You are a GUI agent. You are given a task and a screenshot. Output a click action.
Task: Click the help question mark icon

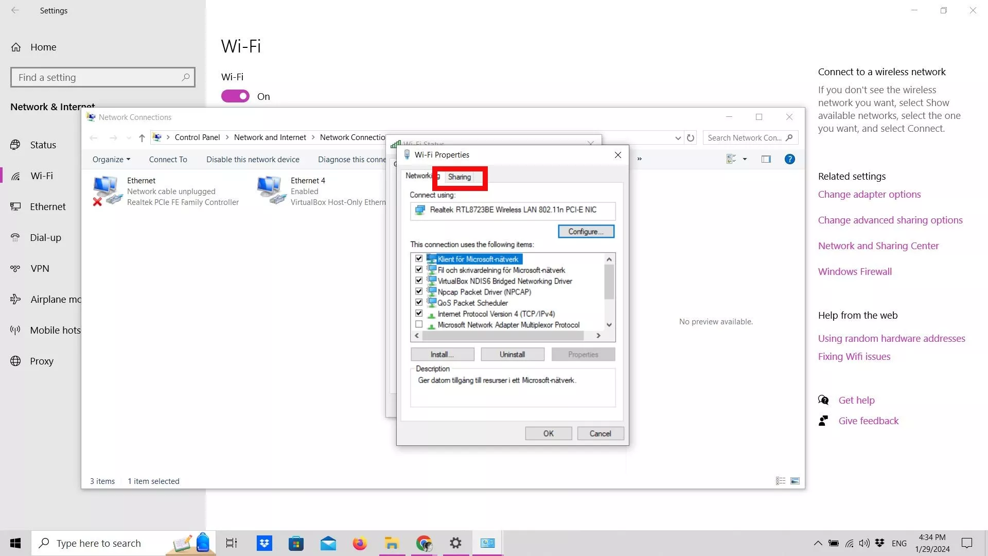[x=789, y=159]
